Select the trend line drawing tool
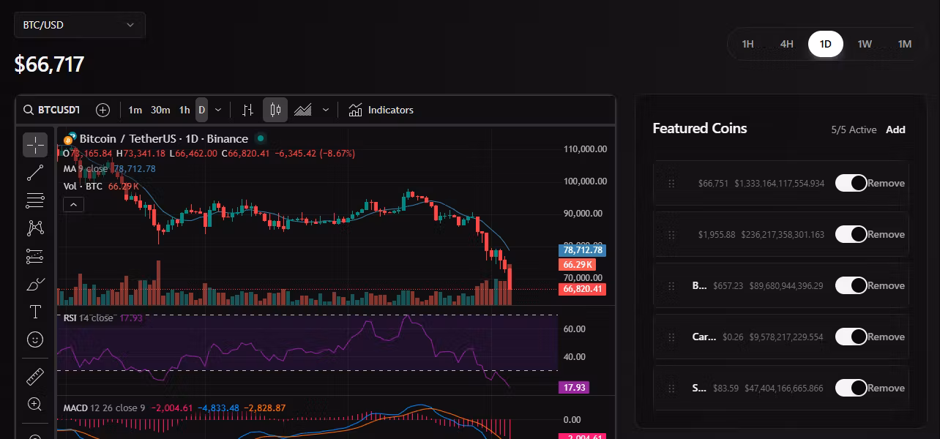 [x=35, y=173]
